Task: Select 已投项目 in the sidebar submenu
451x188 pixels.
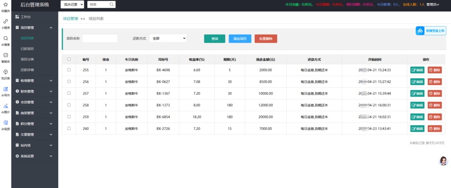Action: (x=27, y=49)
